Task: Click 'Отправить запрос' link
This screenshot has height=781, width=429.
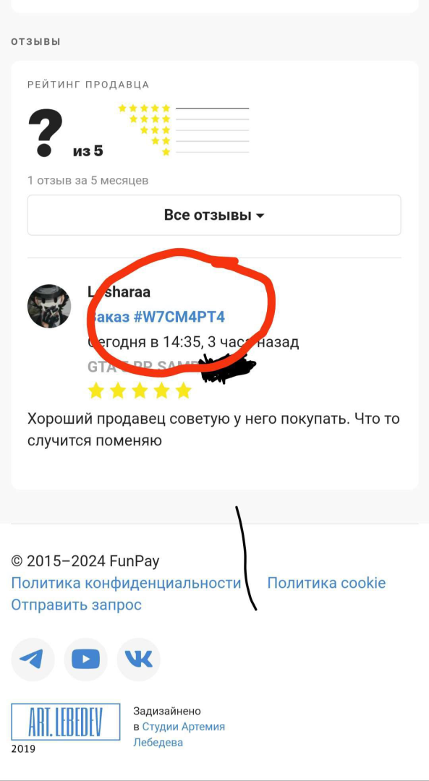Action: (76, 605)
